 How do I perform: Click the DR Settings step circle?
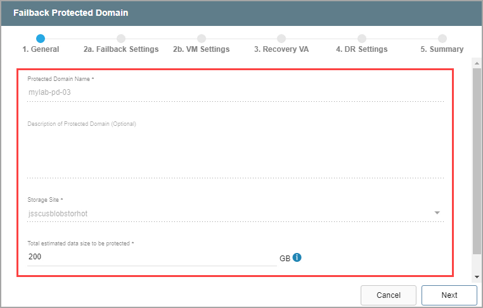pos(362,39)
